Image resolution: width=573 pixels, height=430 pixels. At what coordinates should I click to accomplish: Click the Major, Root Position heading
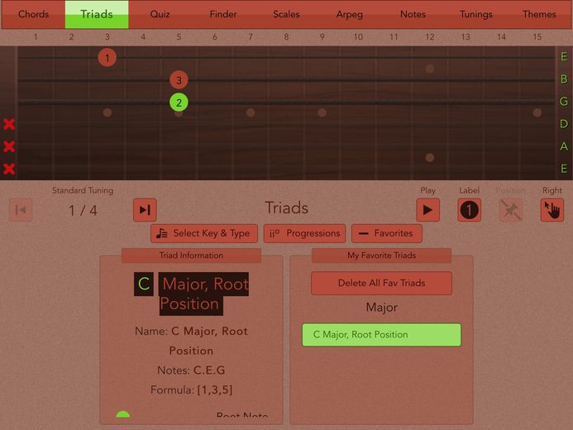pyautogui.click(x=204, y=294)
